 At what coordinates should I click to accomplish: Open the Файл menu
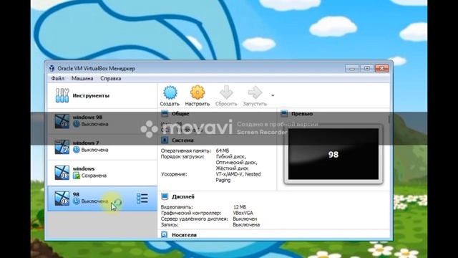(x=58, y=78)
